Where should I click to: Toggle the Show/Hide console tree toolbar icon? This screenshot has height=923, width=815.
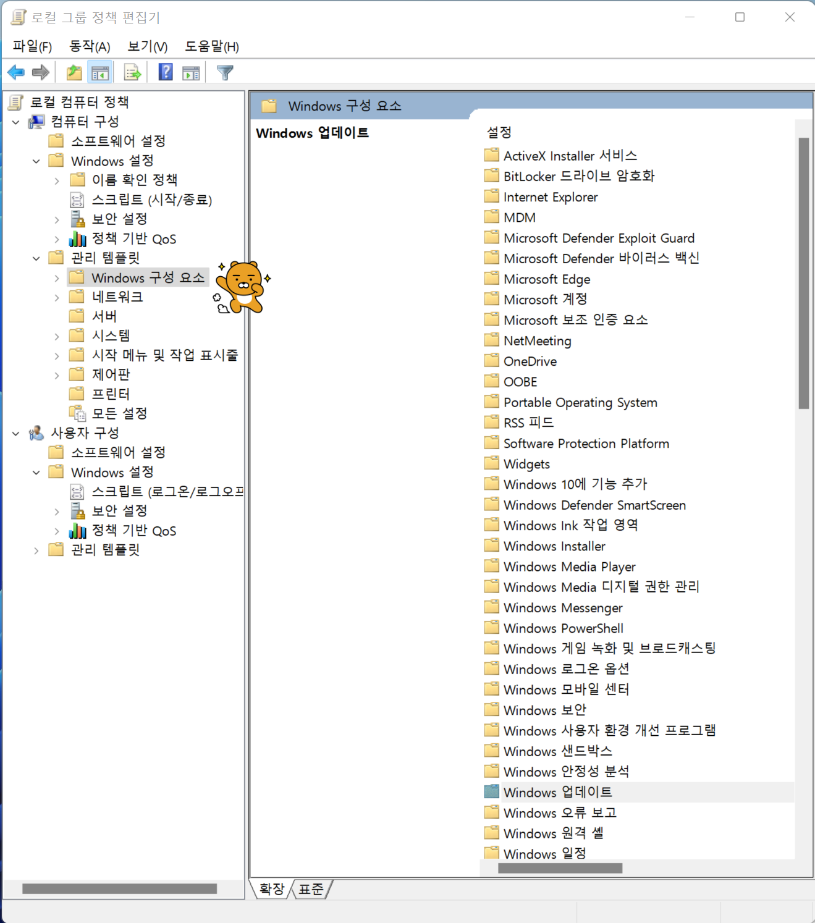pos(100,72)
